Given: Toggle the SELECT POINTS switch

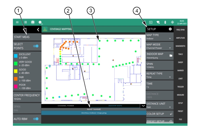Looking at the screenshot, I should 36,46.
